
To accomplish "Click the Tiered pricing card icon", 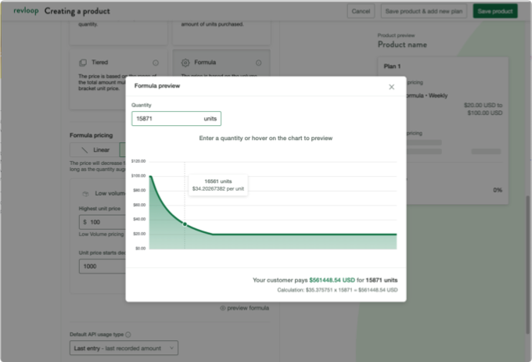I will [84, 63].
